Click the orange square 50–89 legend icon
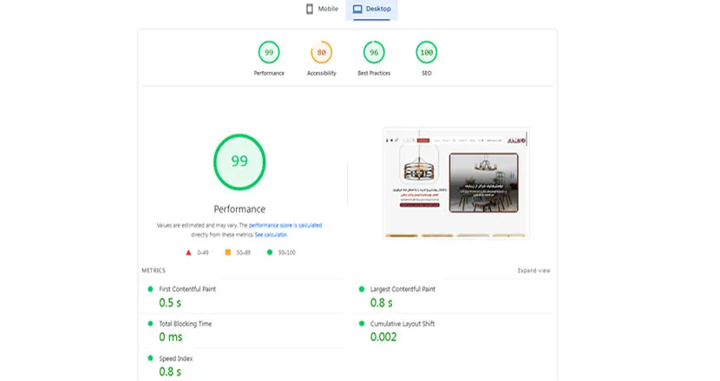Viewport: 720px width, 381px height. (x=228, y=253)
